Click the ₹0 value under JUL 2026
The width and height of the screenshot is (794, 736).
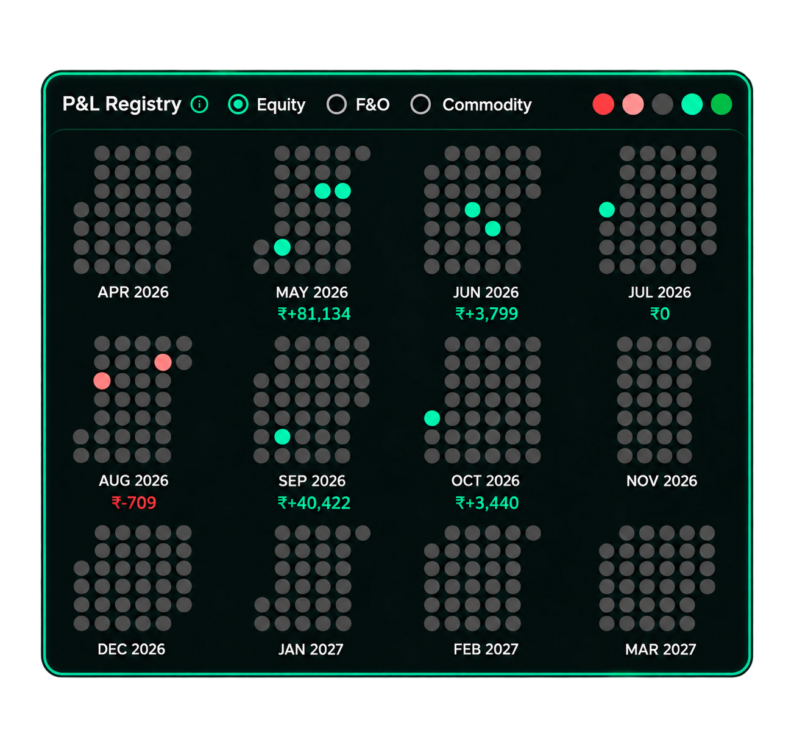(x=660, y=314)
